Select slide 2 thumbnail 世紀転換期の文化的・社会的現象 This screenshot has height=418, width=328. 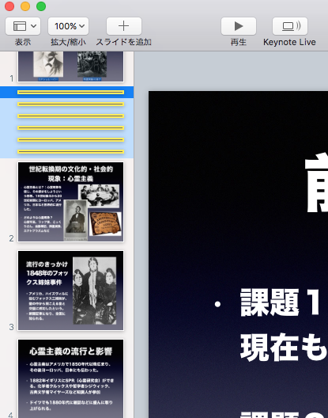[x=70, y=202]
